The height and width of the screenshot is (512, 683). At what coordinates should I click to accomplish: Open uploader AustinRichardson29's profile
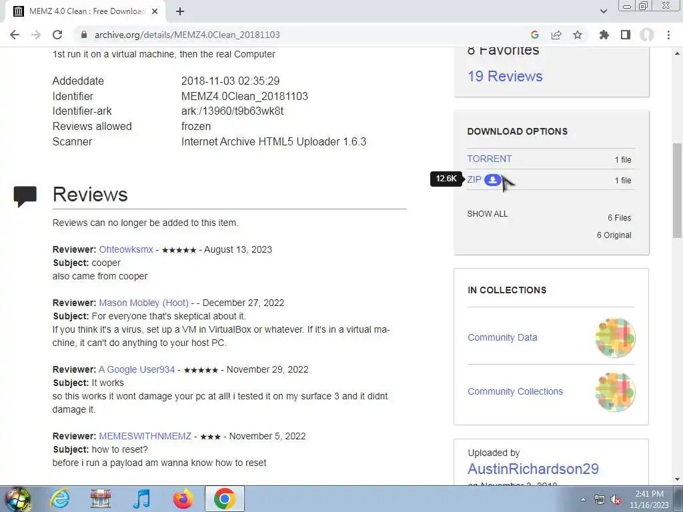pos(533,469)
